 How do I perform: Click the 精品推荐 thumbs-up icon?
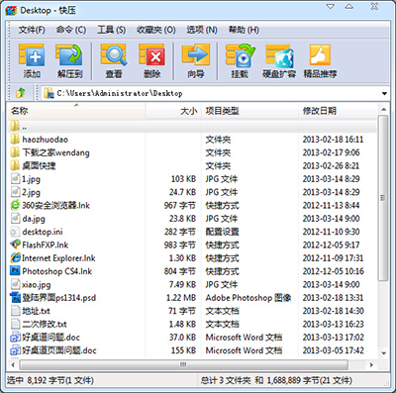coord(320,55)
